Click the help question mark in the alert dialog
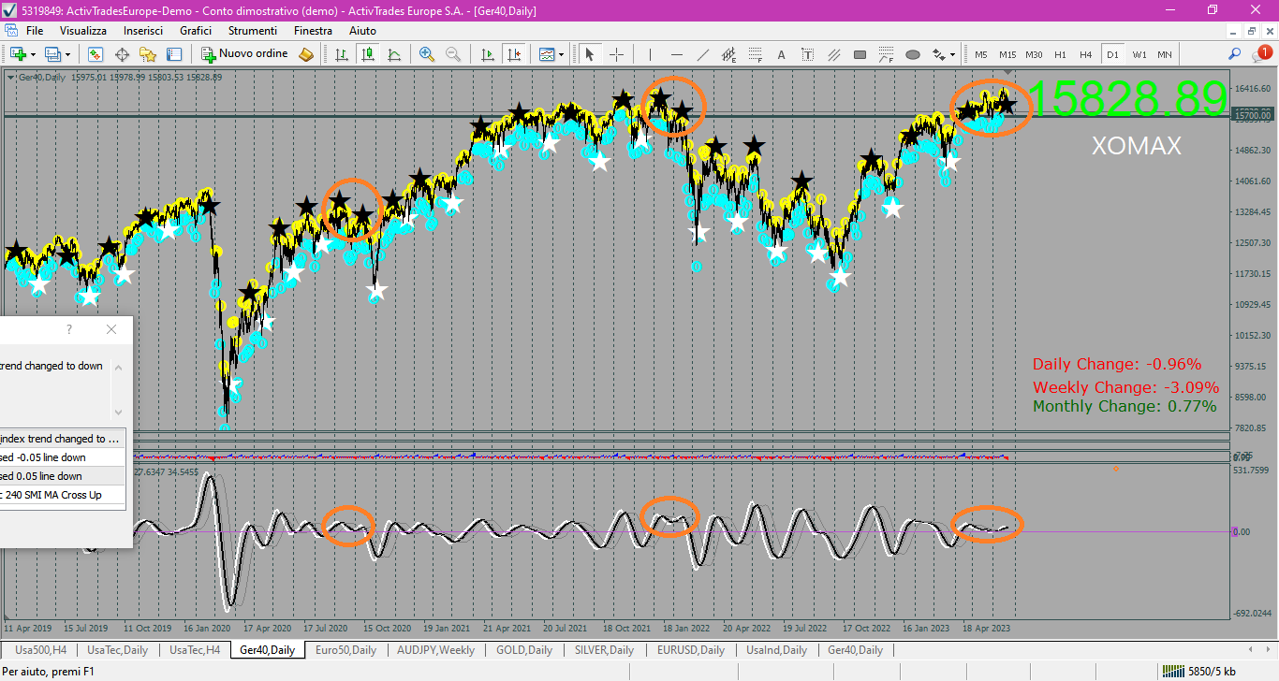The width and height of the screenshot is (1279, 681). click(69, 329)
